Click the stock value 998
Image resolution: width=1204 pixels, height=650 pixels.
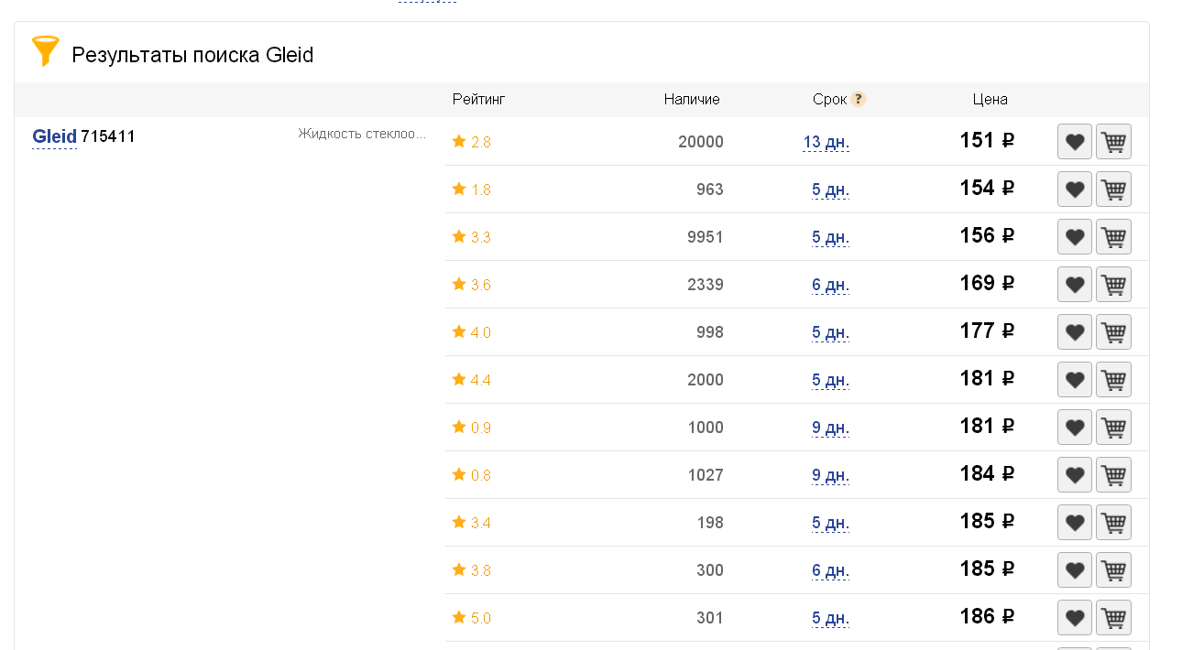coord(709,332)
